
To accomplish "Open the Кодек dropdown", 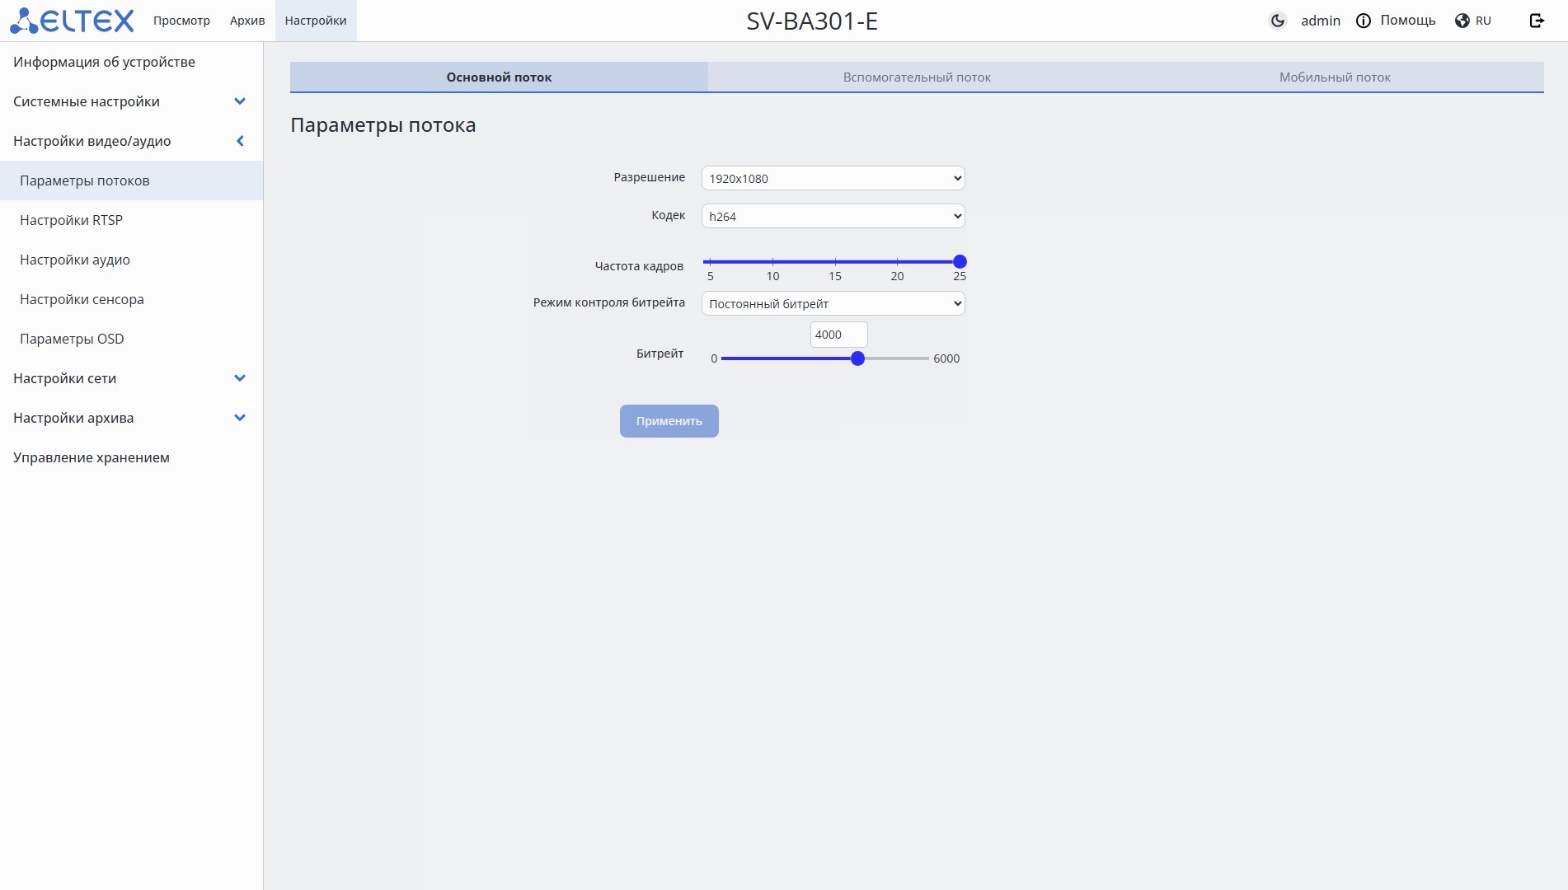I will tap(833, 216).
